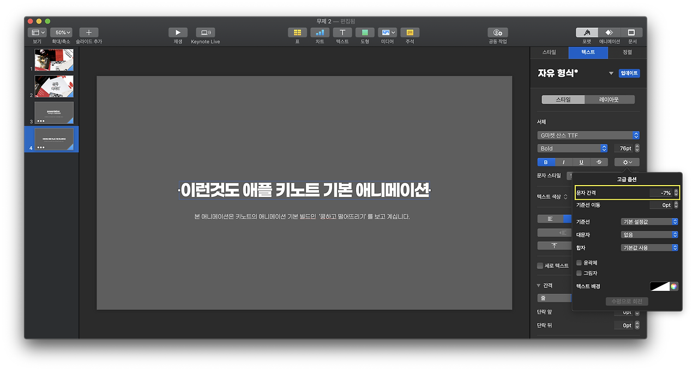Enable the 그림자 shadow checkbox
This screenshot has height=371, width=698.
(x=579, y=273)
